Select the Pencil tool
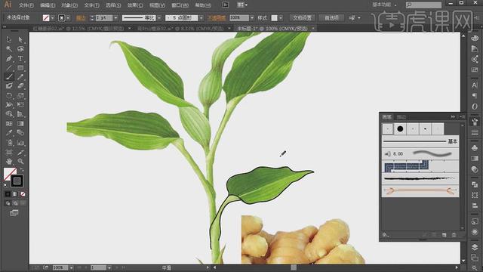 click(20, 77)
